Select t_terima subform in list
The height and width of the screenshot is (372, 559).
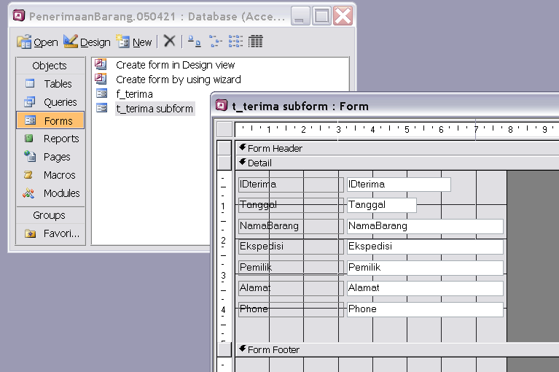(x=155, y=109)
